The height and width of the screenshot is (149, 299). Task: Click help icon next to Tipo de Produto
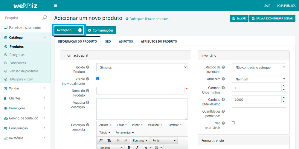pyautogui.click(x=88, y=67)
